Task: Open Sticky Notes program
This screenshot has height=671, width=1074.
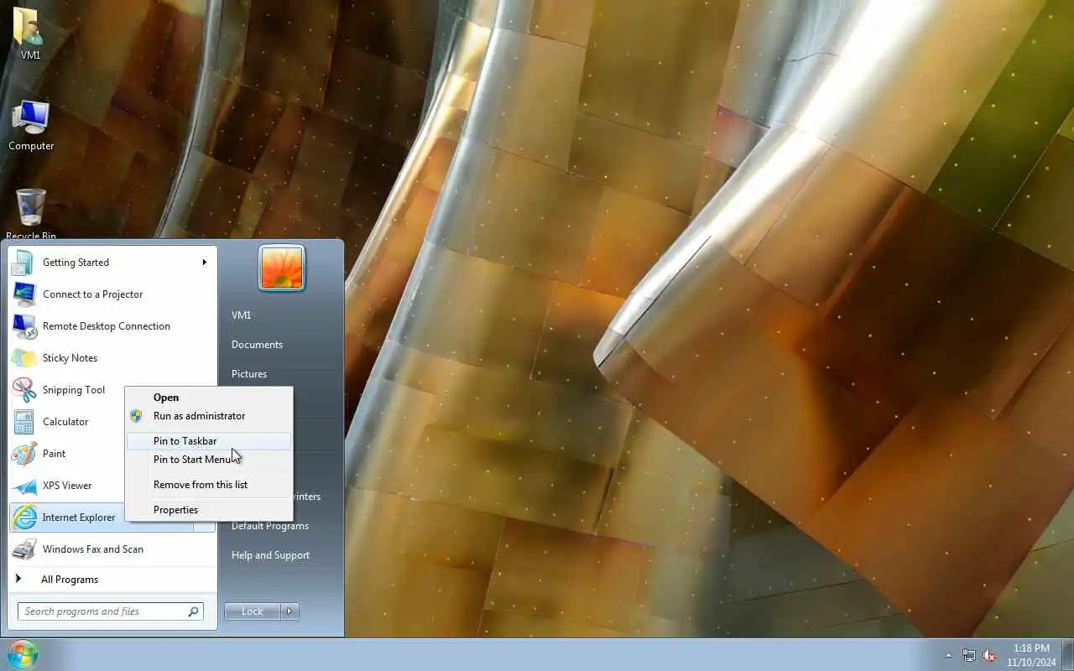Action: (112, 358)
